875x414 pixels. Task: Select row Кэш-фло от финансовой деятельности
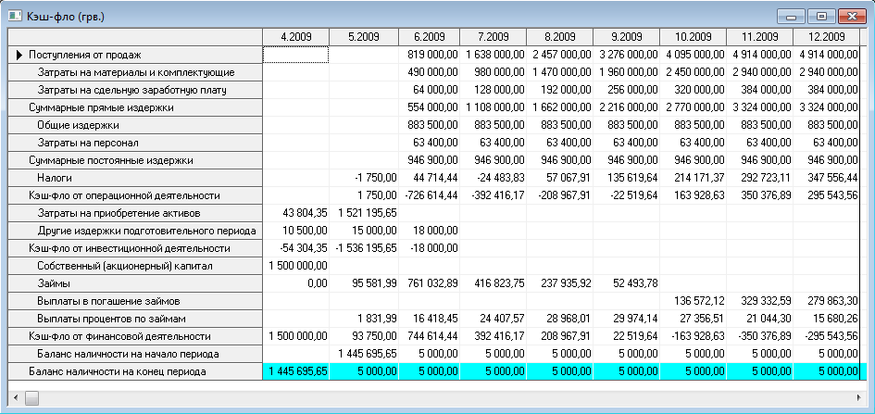pyautogui.click(x=135, y=336)
